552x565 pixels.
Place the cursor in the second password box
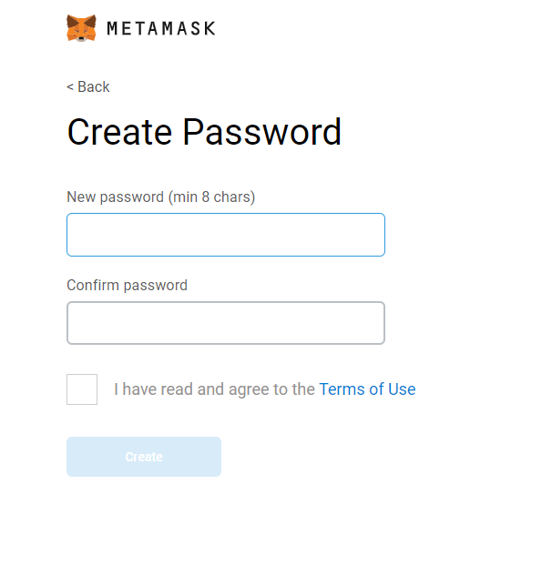click(226, 323)
